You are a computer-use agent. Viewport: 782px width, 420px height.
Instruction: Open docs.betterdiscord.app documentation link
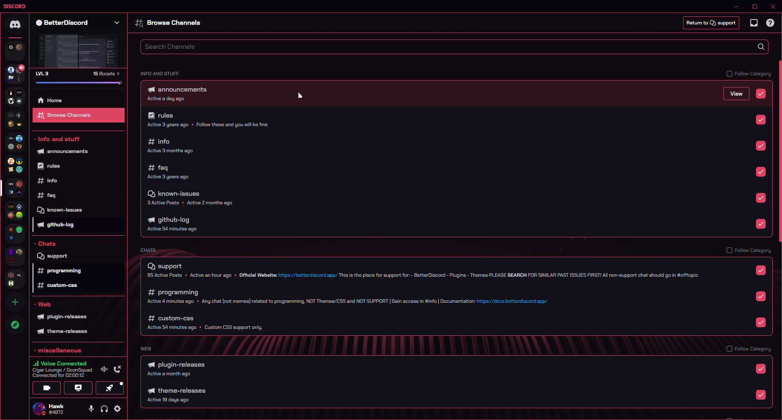pyautogui.click(x=512, y=302)
